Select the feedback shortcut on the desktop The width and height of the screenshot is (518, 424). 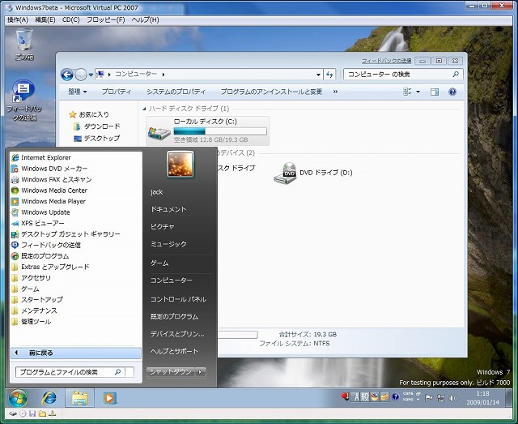(24, 100)
